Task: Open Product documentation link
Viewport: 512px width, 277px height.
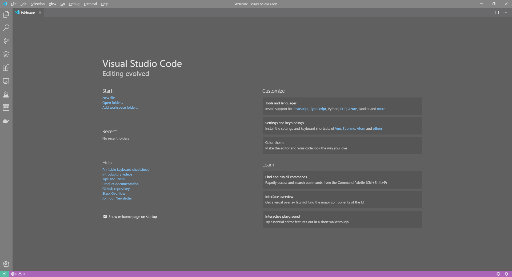Action: (x=120, y=184)
